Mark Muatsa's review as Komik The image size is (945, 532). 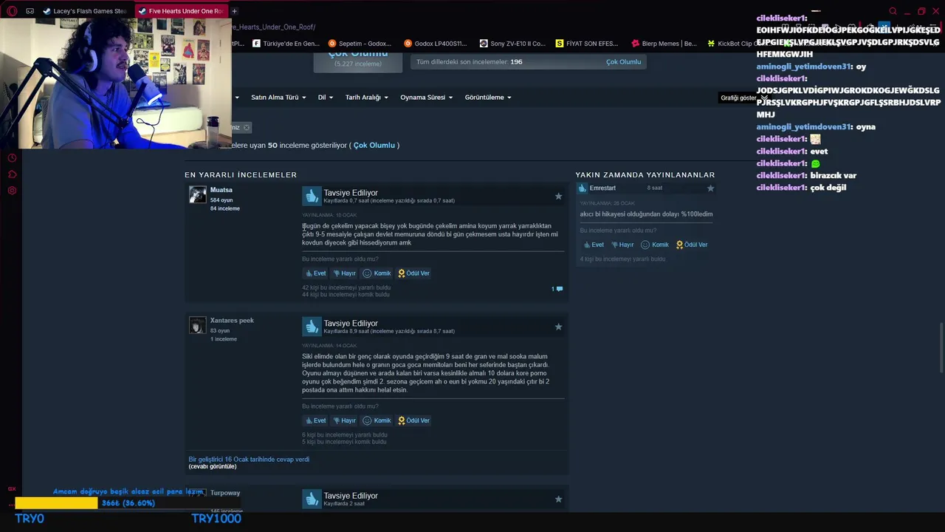pyautogui.click(x=377, y=273)
